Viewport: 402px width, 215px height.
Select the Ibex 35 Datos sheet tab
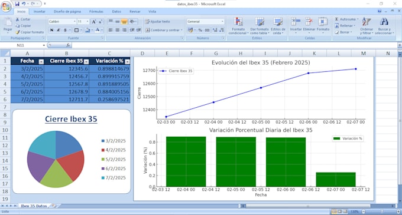click(x=34, y=206)
